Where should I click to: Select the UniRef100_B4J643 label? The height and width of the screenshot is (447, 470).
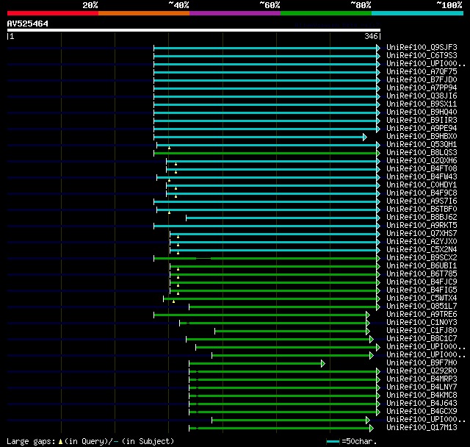422,404
